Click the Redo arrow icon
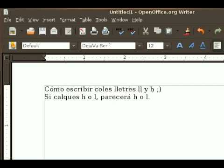 [x=218, y=31]
